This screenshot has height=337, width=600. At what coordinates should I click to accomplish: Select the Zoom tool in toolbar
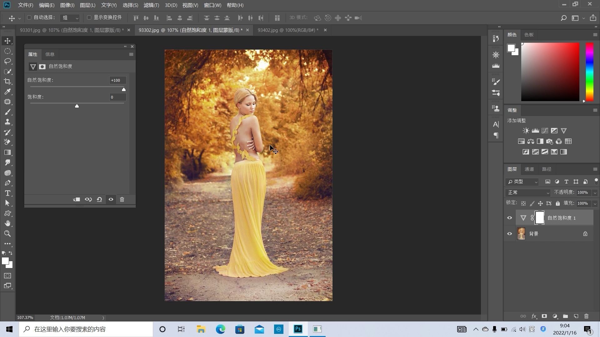point(7,234)
